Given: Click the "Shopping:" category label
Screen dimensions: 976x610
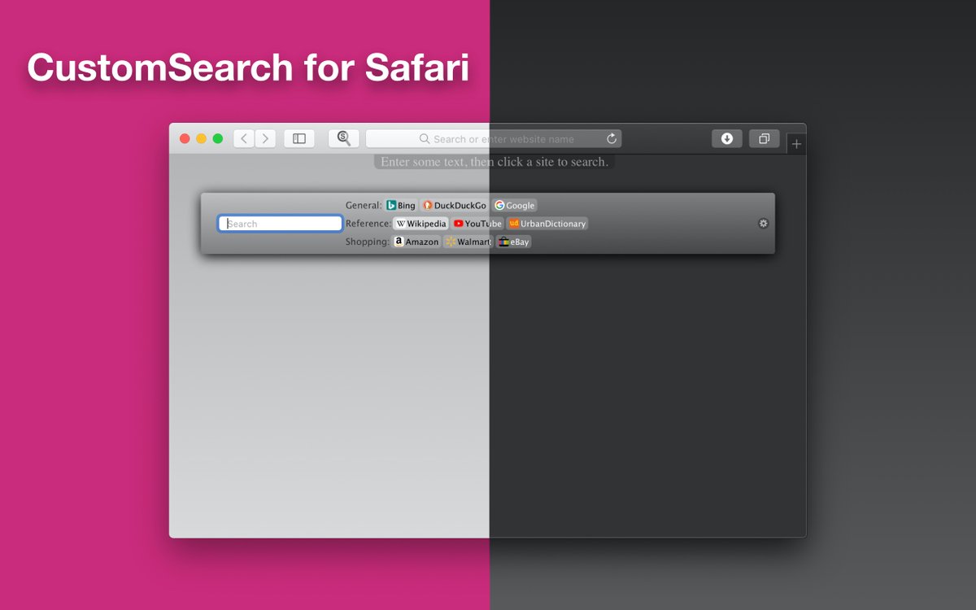Looking at the screenshot, I should point(367,242).
